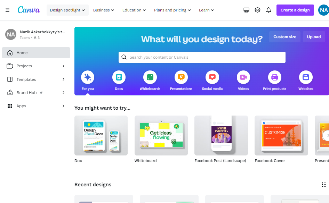Select the Docs category icon

[119, 77]
